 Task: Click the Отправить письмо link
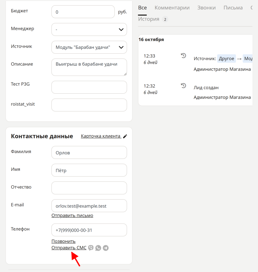72,216
